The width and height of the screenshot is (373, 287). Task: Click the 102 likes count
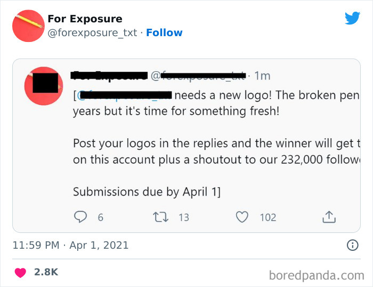(268, 217)
